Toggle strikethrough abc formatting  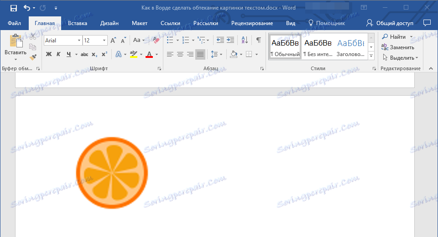point(84,54)
